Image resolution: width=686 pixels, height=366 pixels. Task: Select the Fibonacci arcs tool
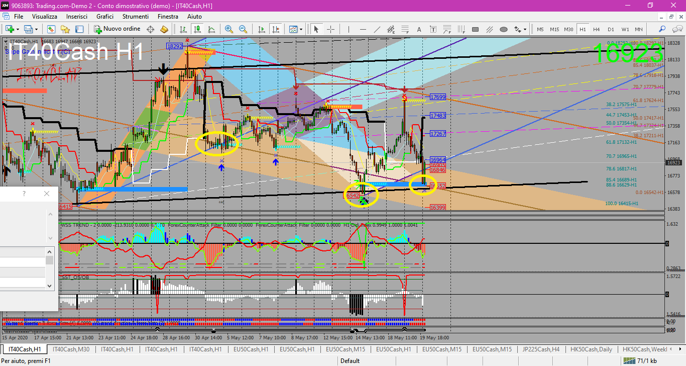pyautogui.click(x=446, y=29)
